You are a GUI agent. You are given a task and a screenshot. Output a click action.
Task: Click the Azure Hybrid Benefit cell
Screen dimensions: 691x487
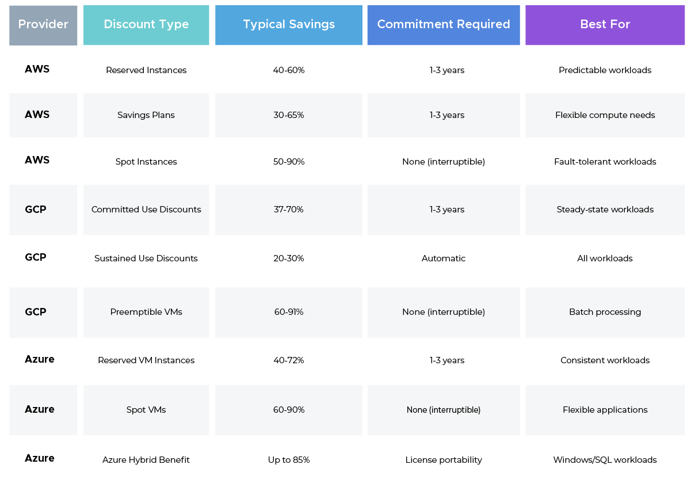(146, 459)
